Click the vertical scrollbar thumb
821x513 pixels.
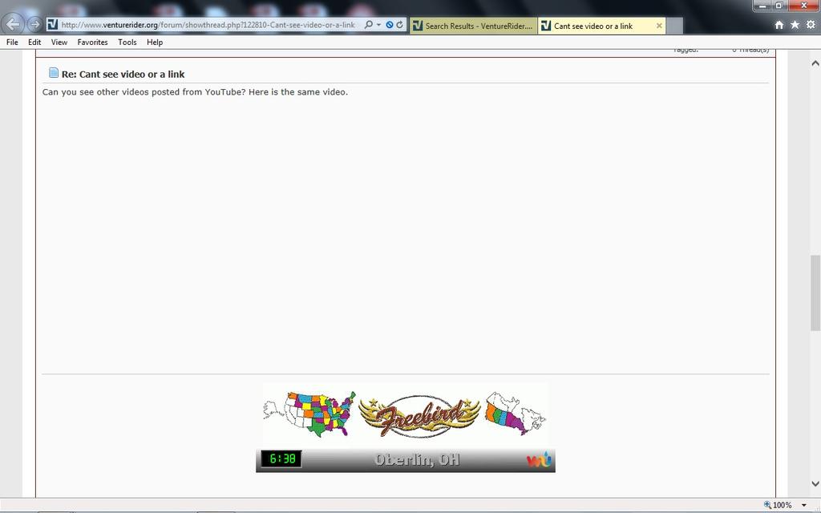[x=815, y=293]
